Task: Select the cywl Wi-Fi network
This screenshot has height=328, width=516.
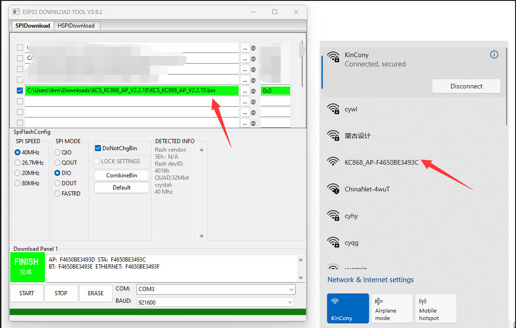Action: (x=351, y=109)
